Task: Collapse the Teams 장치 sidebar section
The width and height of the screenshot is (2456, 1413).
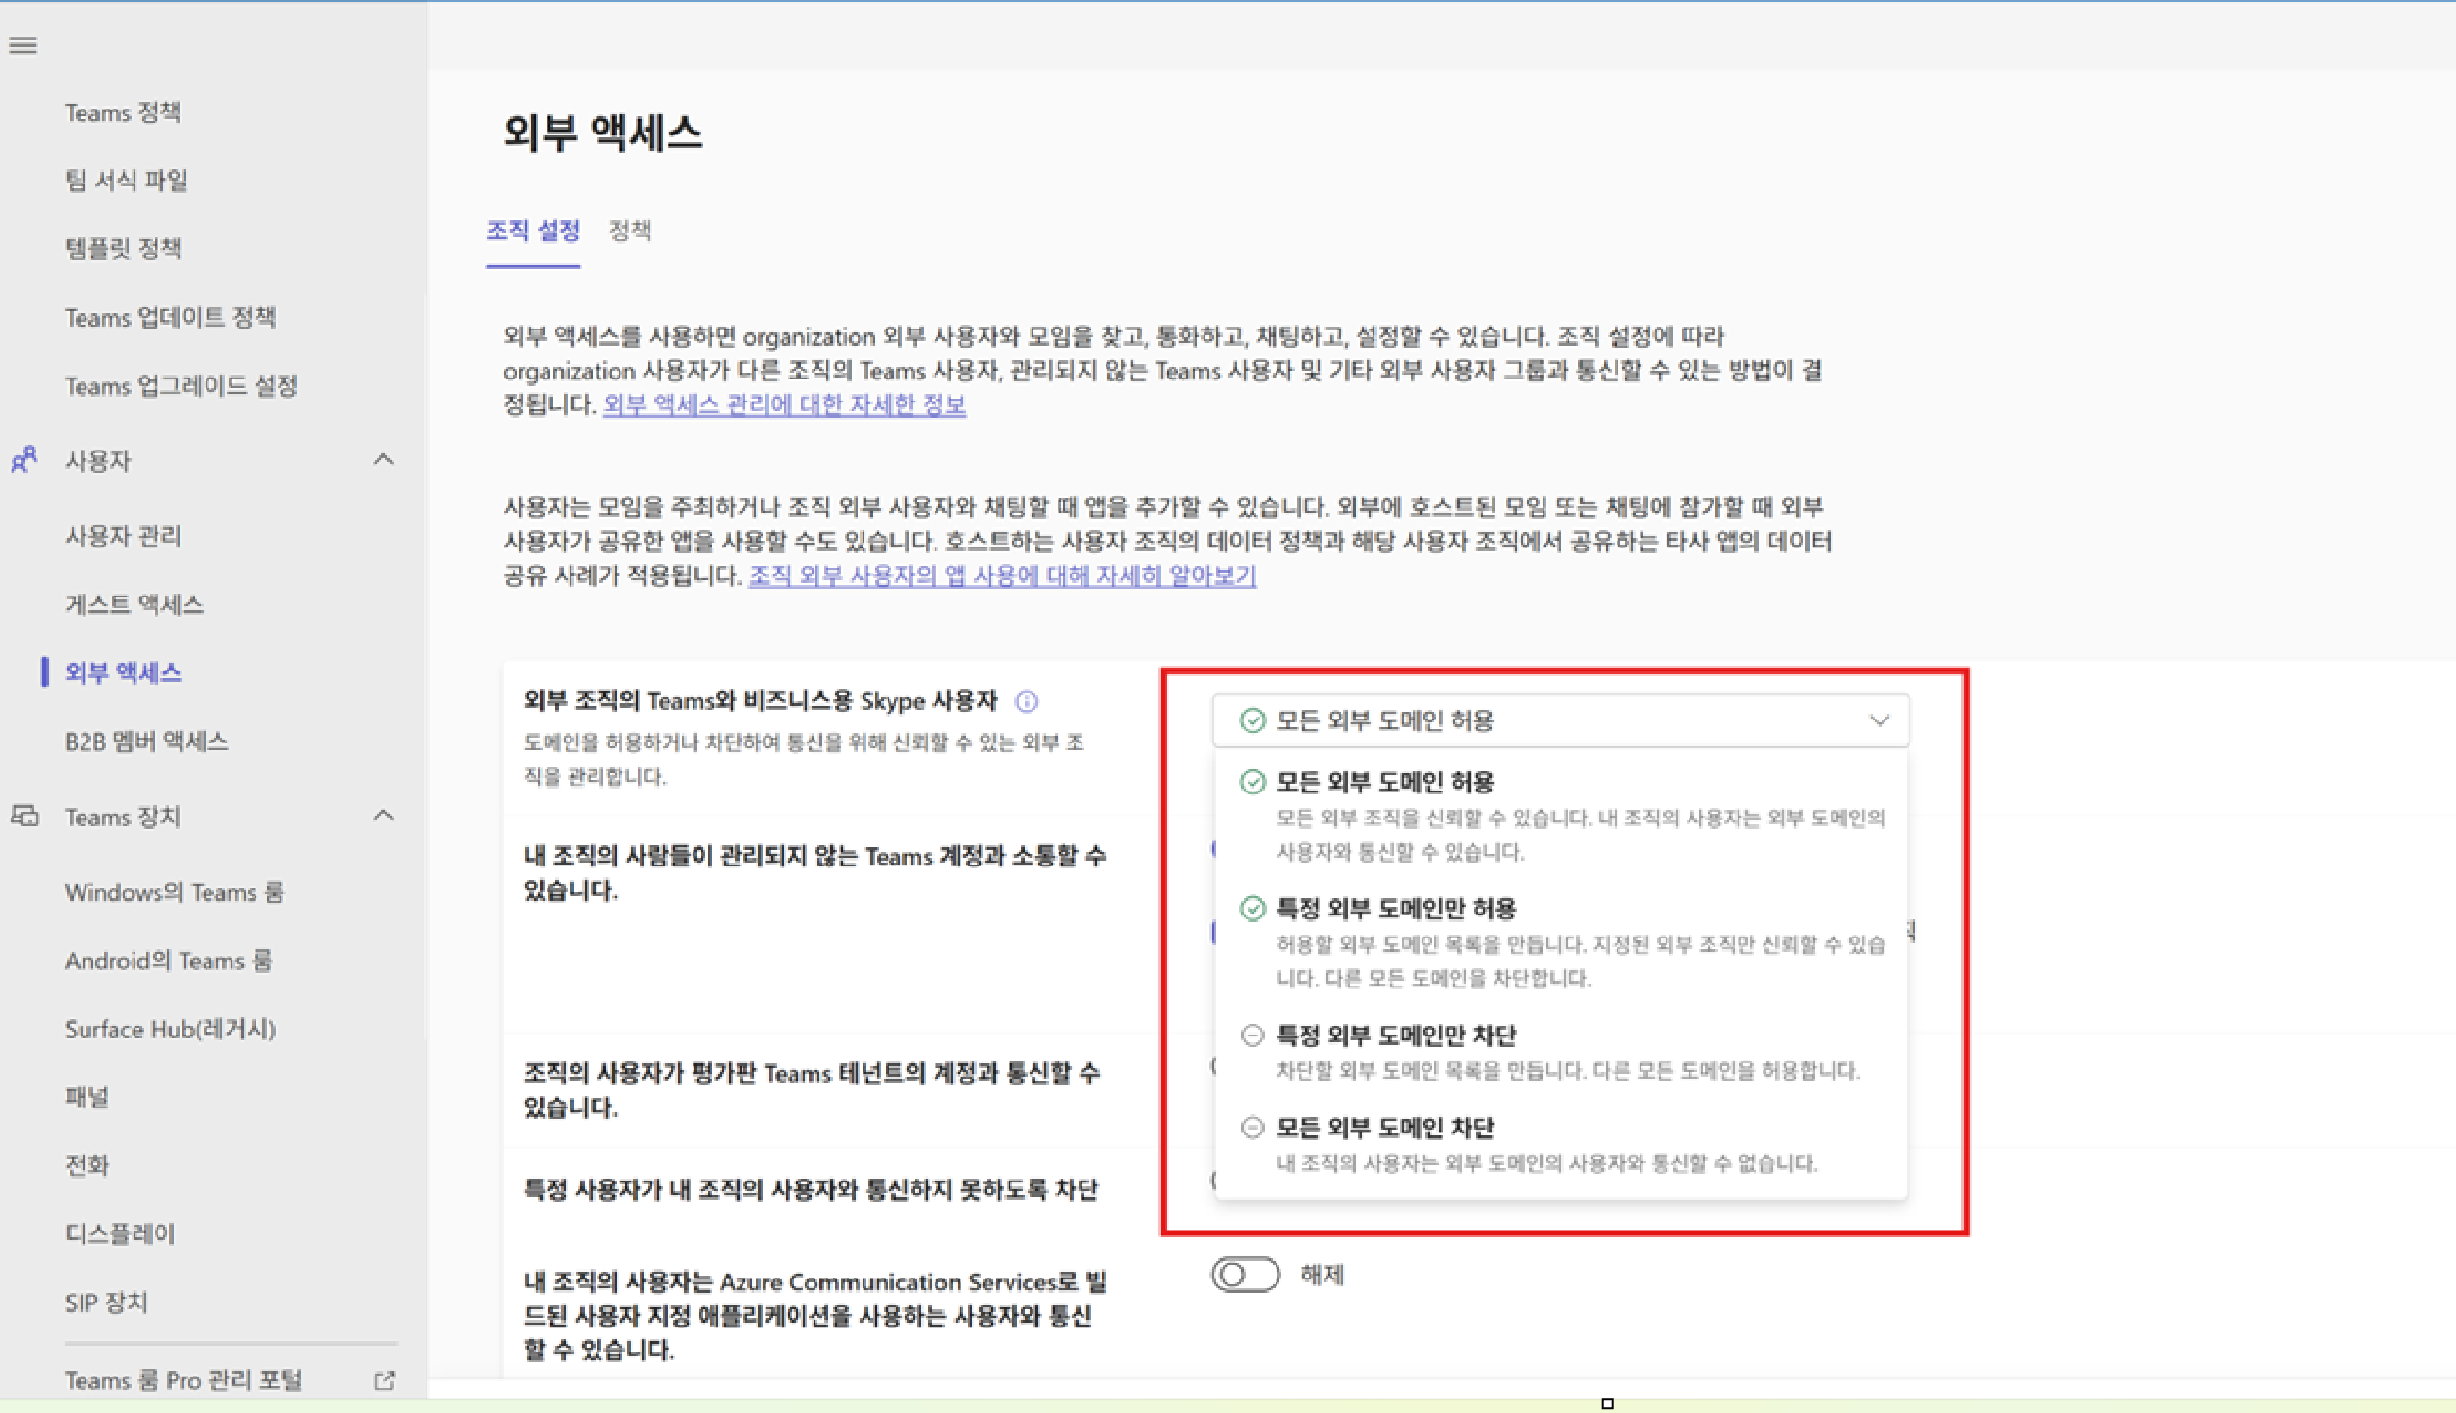Action: point(383,816)
